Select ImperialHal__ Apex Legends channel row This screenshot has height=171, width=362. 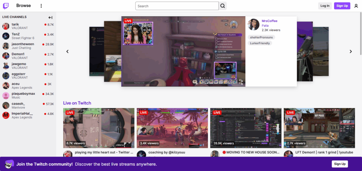tap(28, 116)
